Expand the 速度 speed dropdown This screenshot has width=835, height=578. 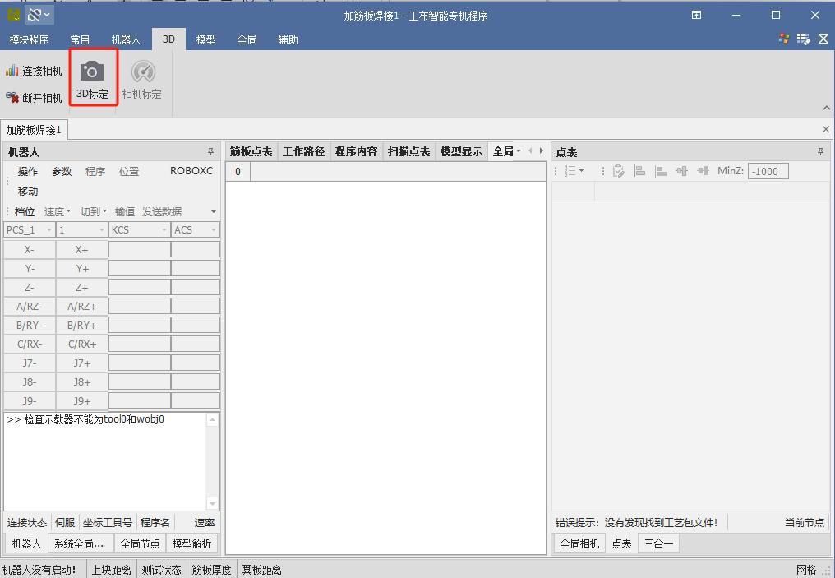pyautogui.click(x=58, y=211)
